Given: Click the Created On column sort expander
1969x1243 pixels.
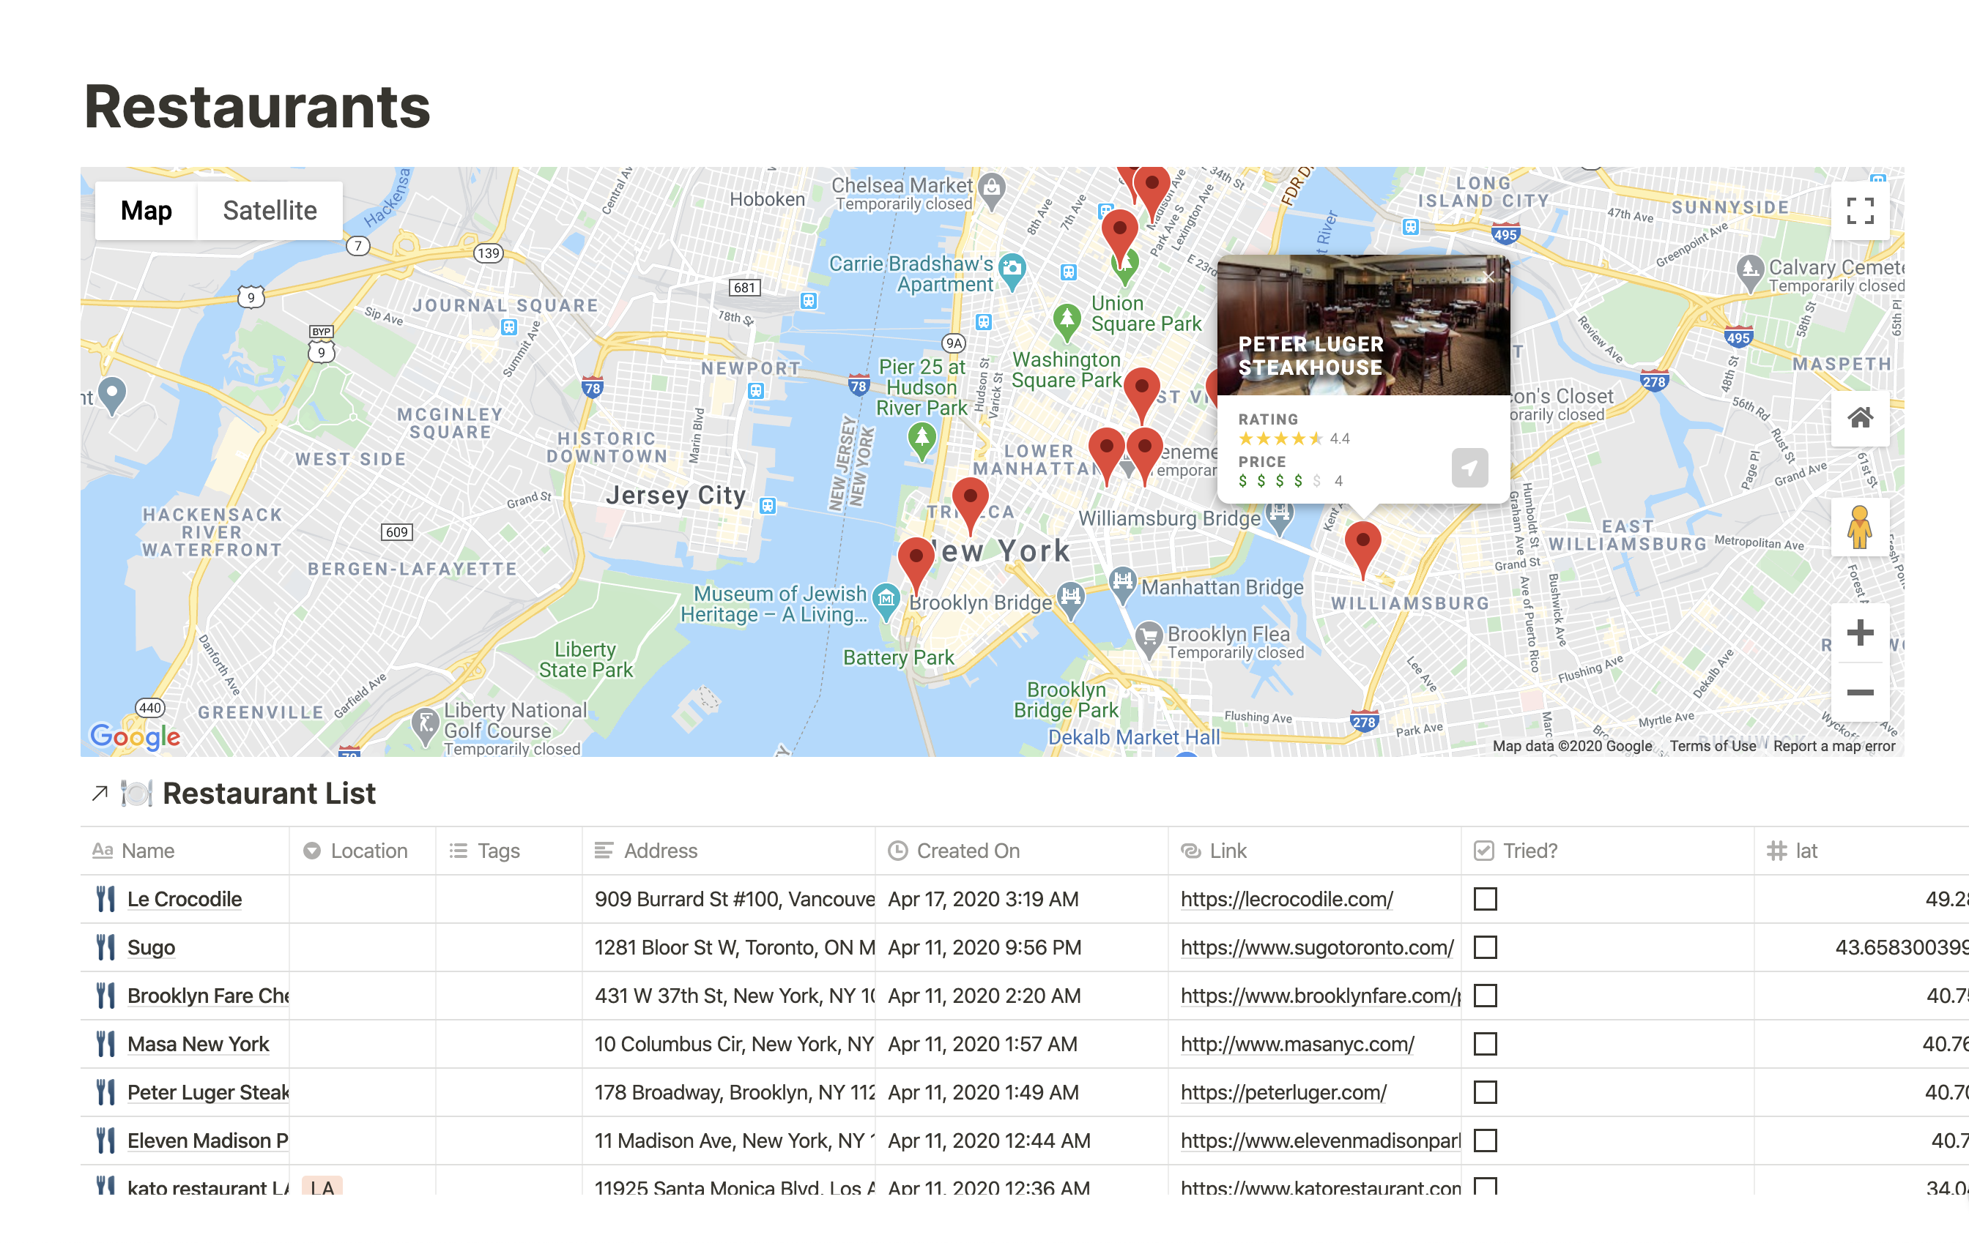Looking at the screenshot, I should (970, 851).
